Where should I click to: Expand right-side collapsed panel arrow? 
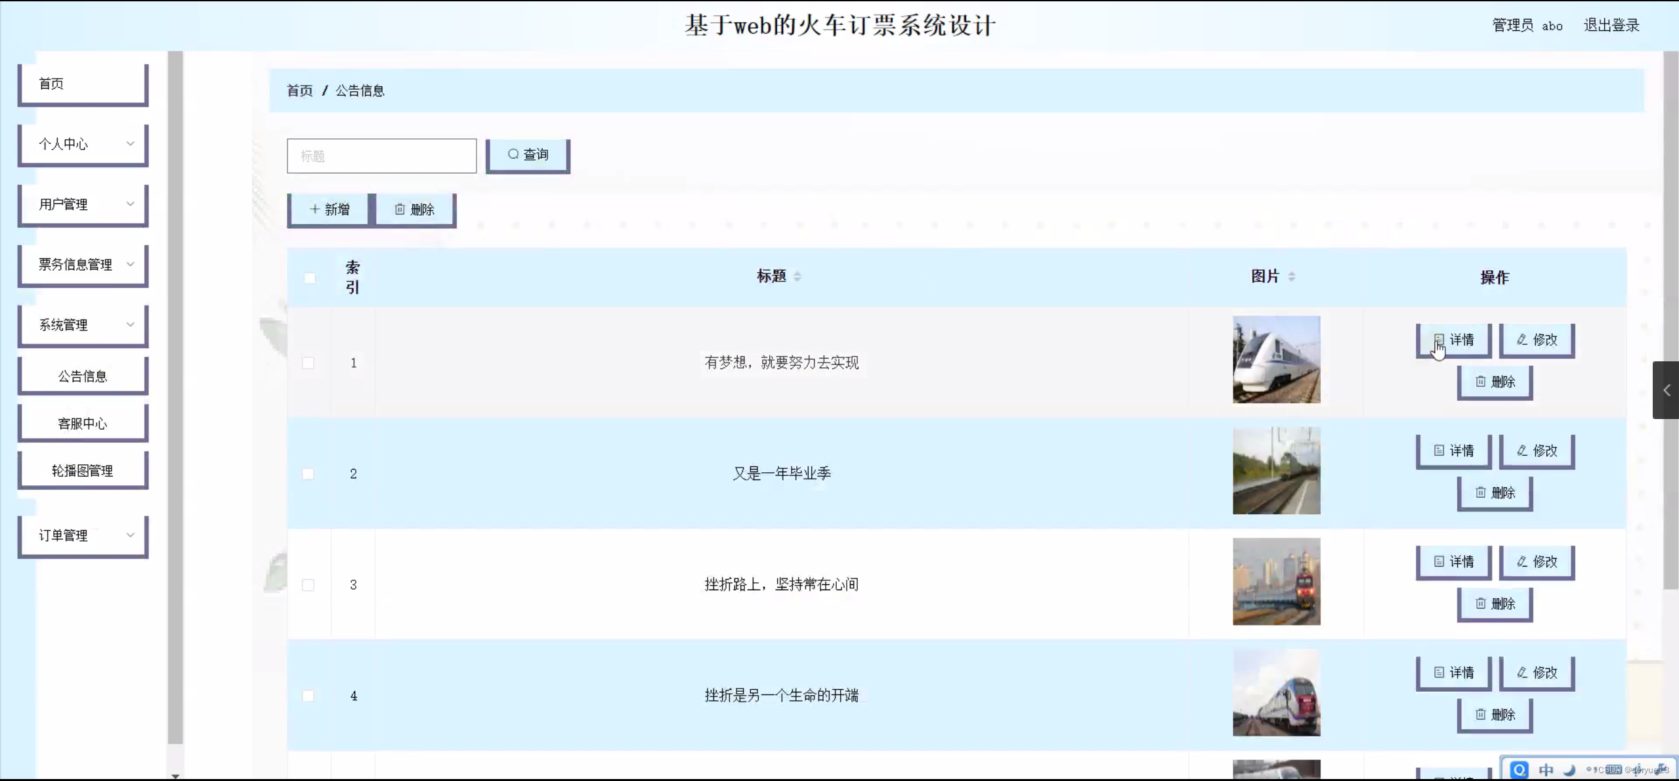tap(1666, 390)
